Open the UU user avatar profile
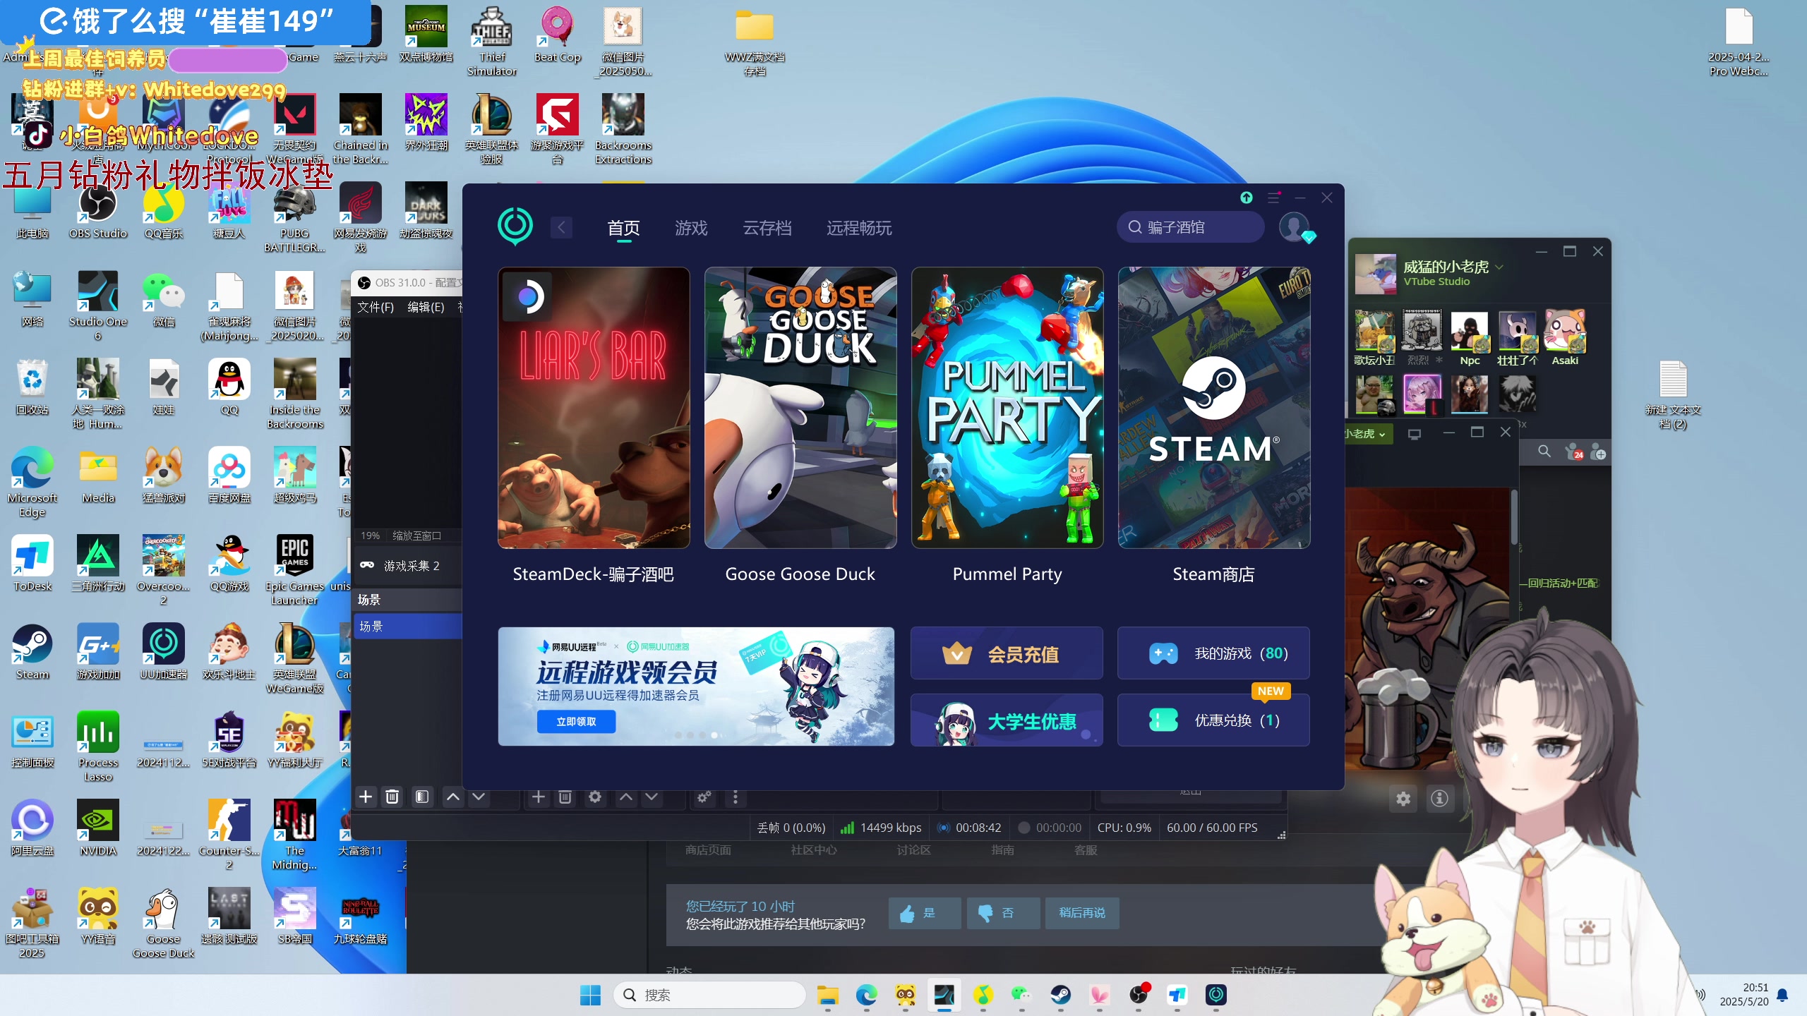Screen dimensions: 1807x1016 1294,227
